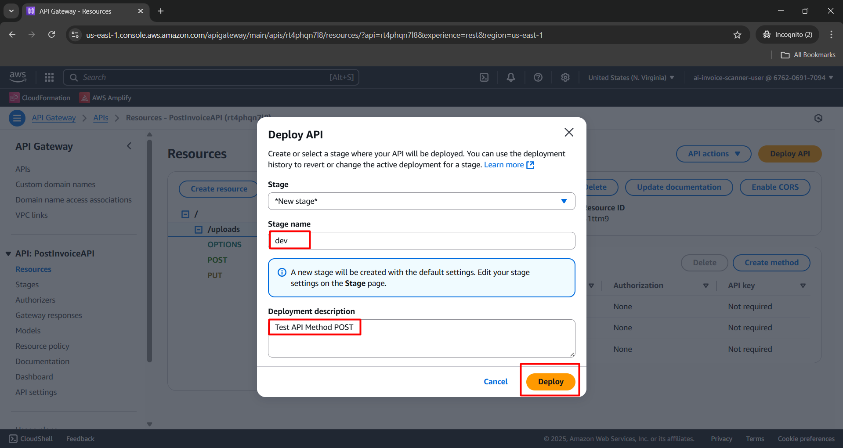Open the AWS help question mark icon
Screen dimensions: 843x448
(x=538, y=78)
